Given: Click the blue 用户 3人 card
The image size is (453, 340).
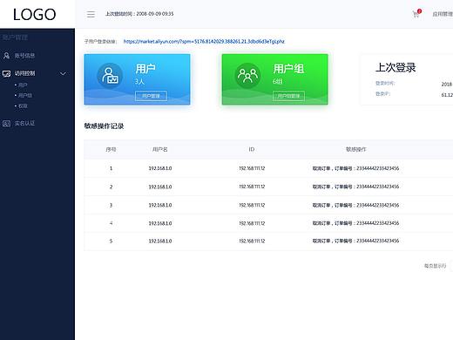Looking at the screenshot, I should point(137,79).
